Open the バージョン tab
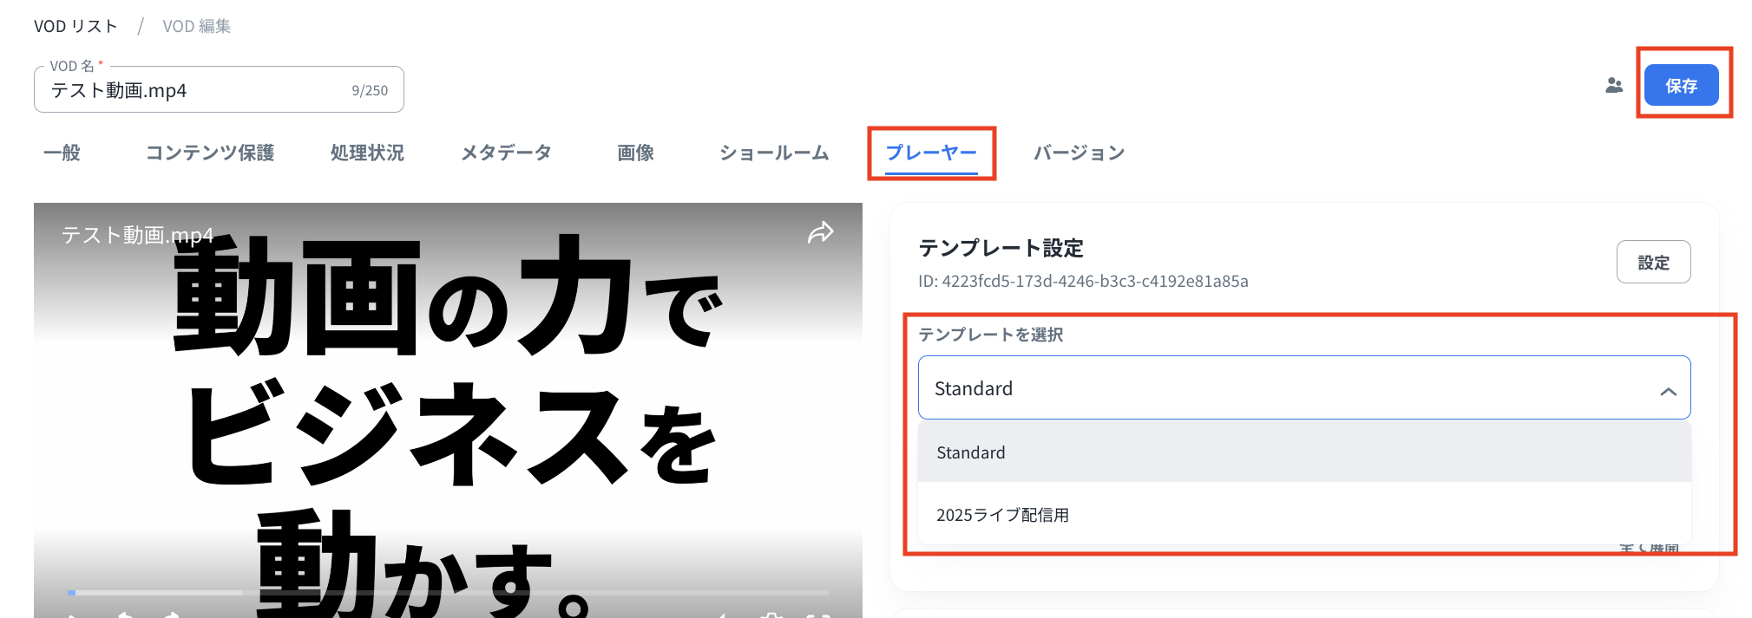 [x=1079, y=153]
